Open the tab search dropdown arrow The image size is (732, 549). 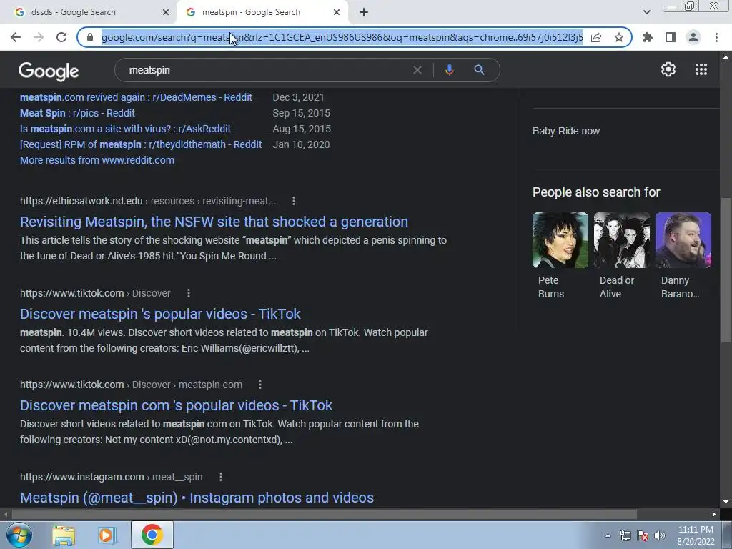click(x=646, y=12)
